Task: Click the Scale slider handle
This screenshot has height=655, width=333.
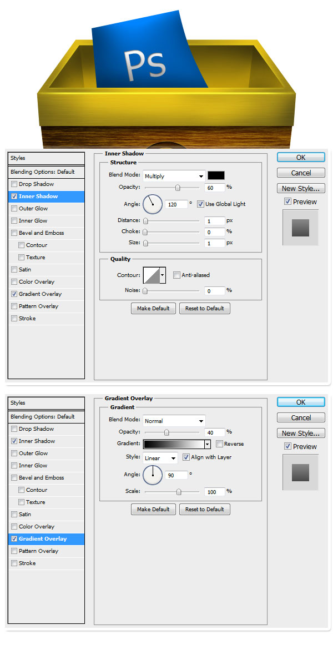Action: pos(179,492)
